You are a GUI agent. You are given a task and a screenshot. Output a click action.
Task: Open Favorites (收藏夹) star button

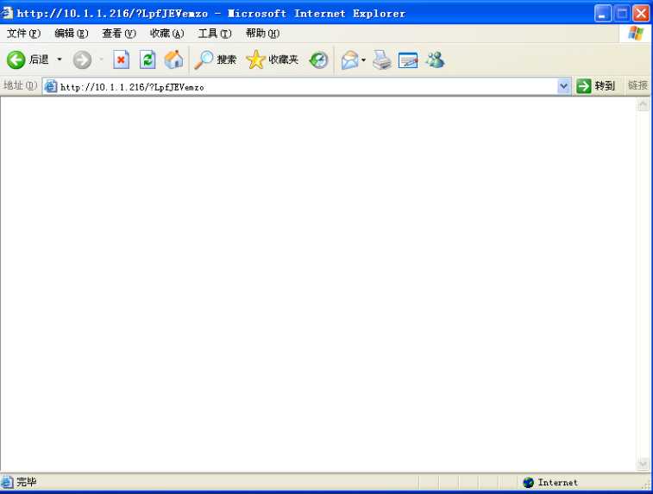coord(272,60)
